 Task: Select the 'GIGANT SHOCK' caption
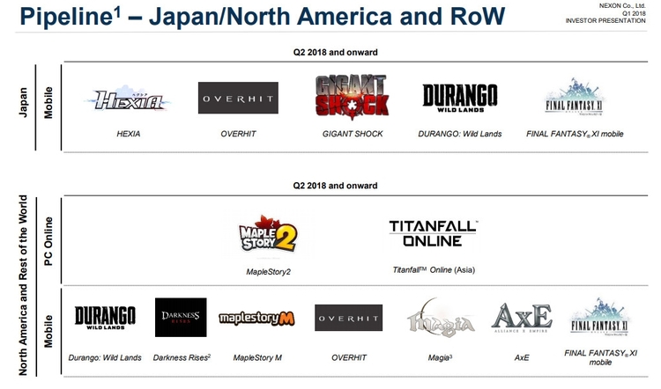pos(353,134)
